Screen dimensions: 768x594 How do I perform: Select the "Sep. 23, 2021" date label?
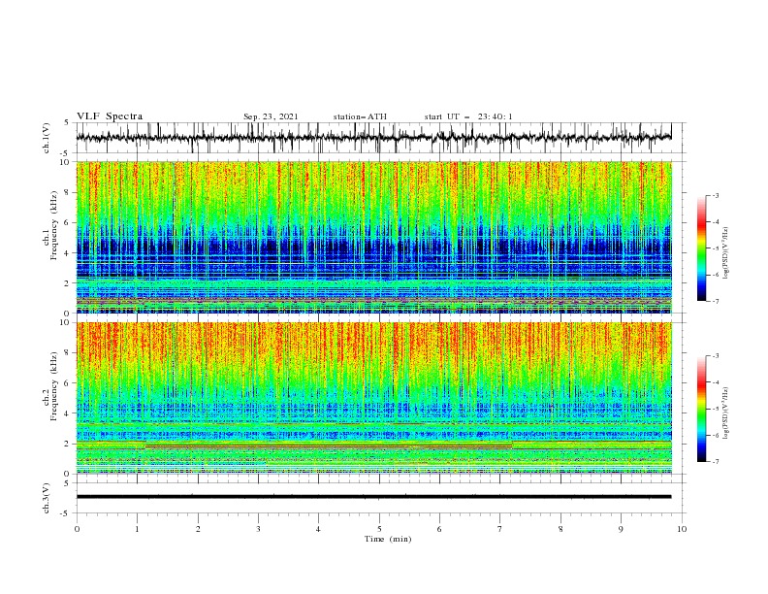[x=271, y=116]
